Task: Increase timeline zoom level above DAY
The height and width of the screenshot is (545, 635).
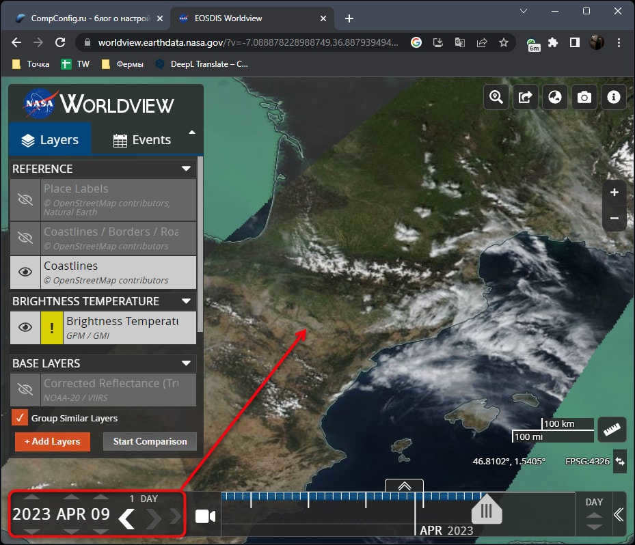Action: (x=594, y=516)
